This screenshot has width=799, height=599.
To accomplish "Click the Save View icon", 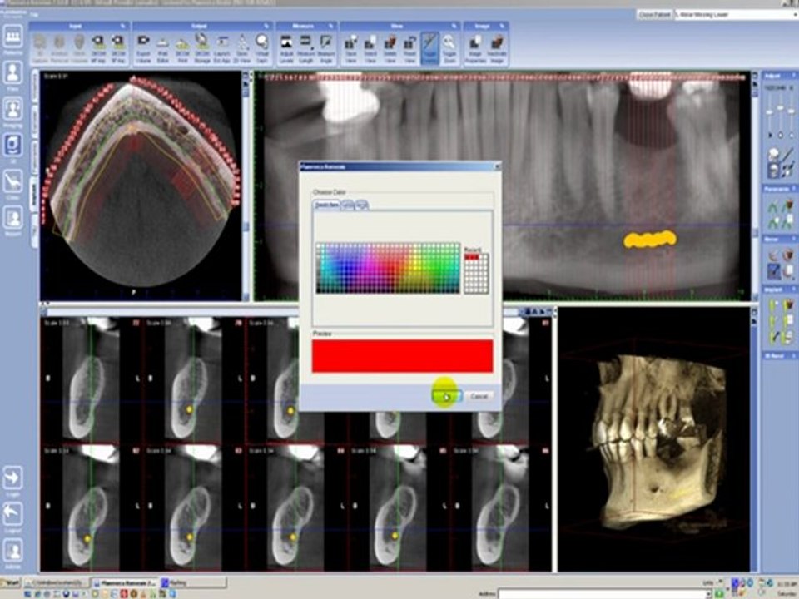I will [350, 49].
